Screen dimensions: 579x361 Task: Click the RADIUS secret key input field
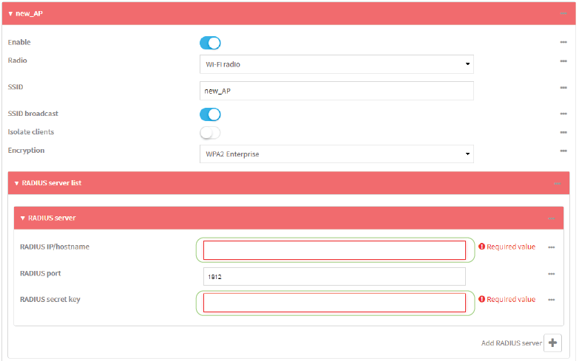tap(334, 303)
